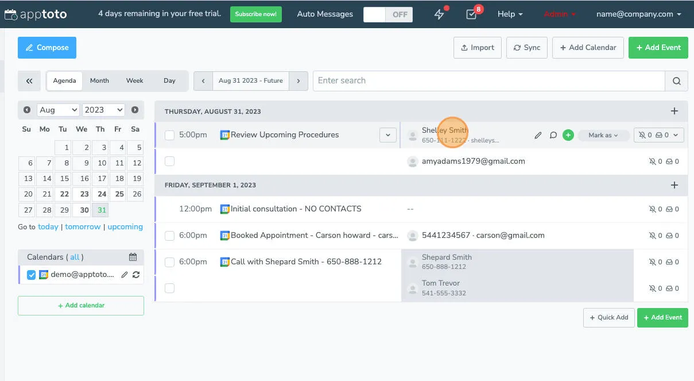Click the Subscribe now button
Image resolution: width=694 pixels, height=381 pixels.
tap(255, 14)
